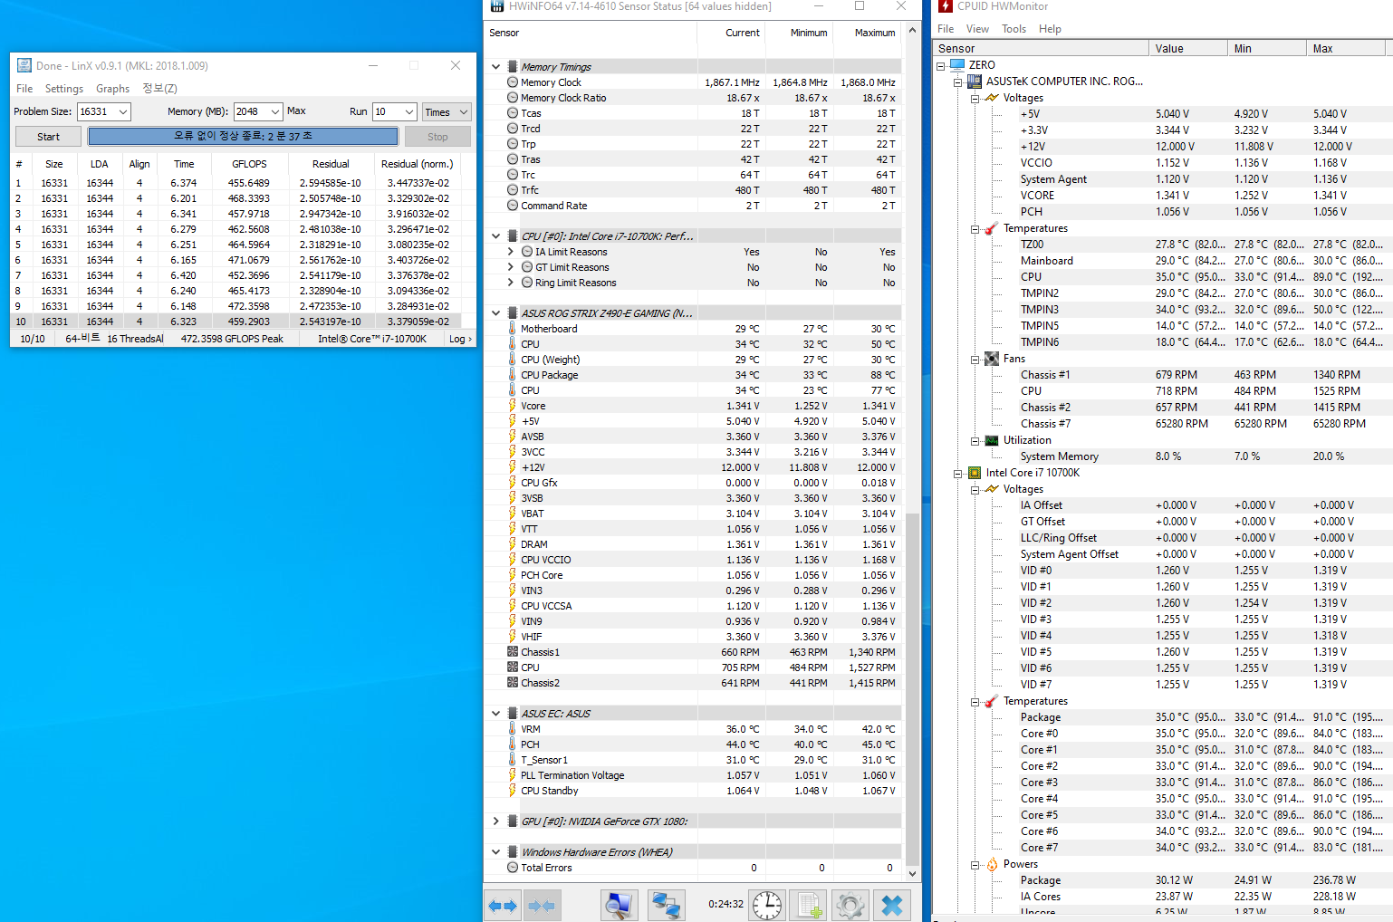This screenshot has width=1393, height=922.
Task: Collapse ZERO root node in HWMonitor
Action: 941,65
